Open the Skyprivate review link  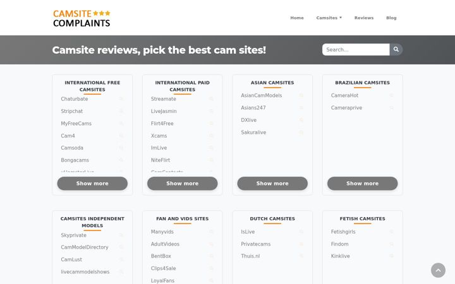tap(73, 235)
